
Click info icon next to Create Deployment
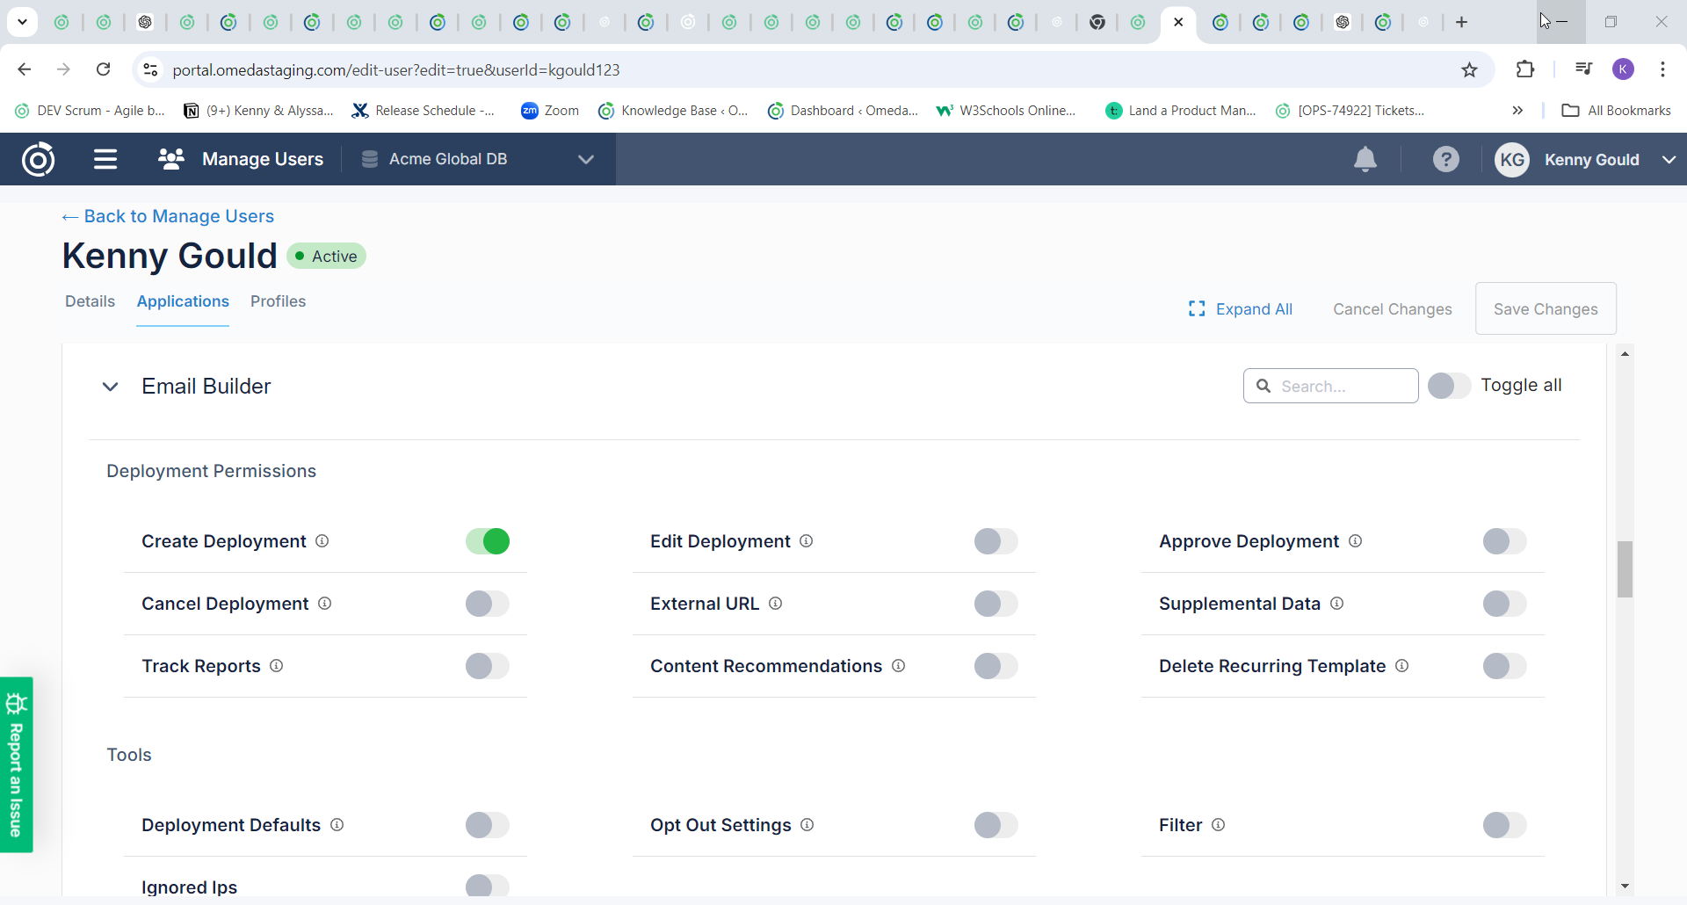322,541
